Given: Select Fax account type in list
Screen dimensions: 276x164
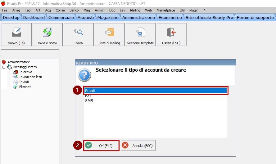Looking at the screenshot, I should 156,96.
